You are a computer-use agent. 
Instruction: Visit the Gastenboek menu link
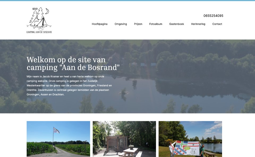176,24
